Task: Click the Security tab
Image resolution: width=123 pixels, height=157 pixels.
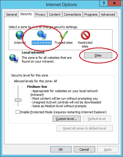Action: [26, 14]
